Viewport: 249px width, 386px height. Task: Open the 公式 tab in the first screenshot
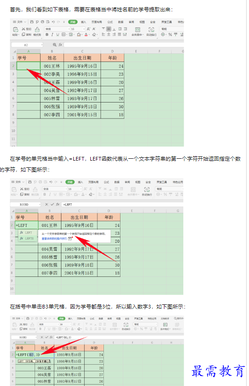[110, 22]
